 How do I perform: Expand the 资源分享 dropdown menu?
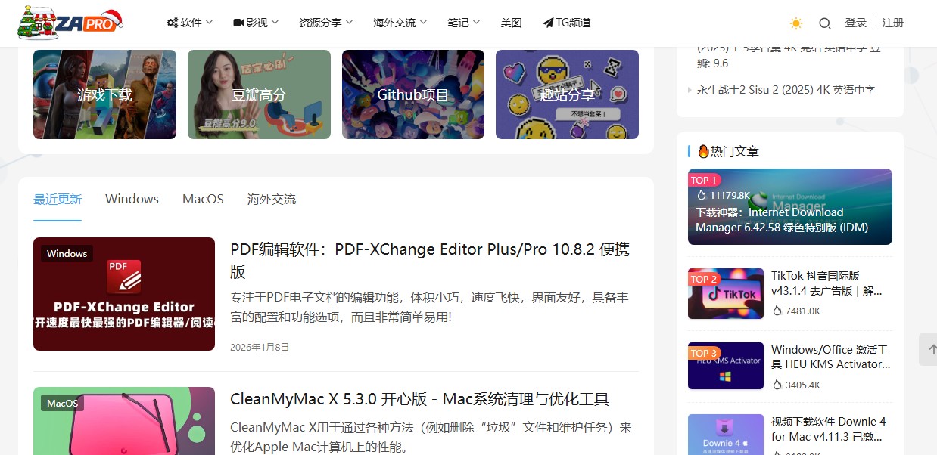(x=325, y=23)
